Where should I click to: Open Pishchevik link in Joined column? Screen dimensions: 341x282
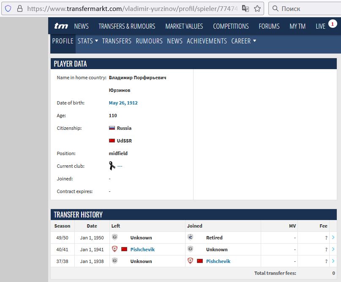[x=218, y=261]
